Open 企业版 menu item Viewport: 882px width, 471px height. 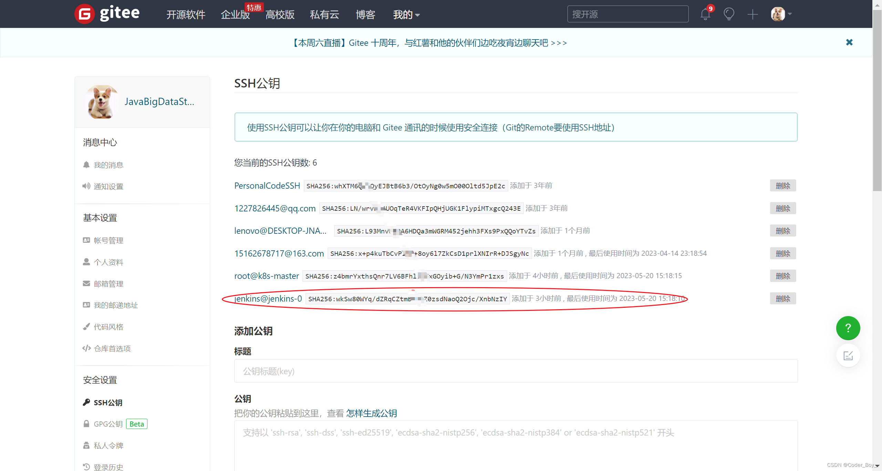pyautogui.click(x=235, y=14)
